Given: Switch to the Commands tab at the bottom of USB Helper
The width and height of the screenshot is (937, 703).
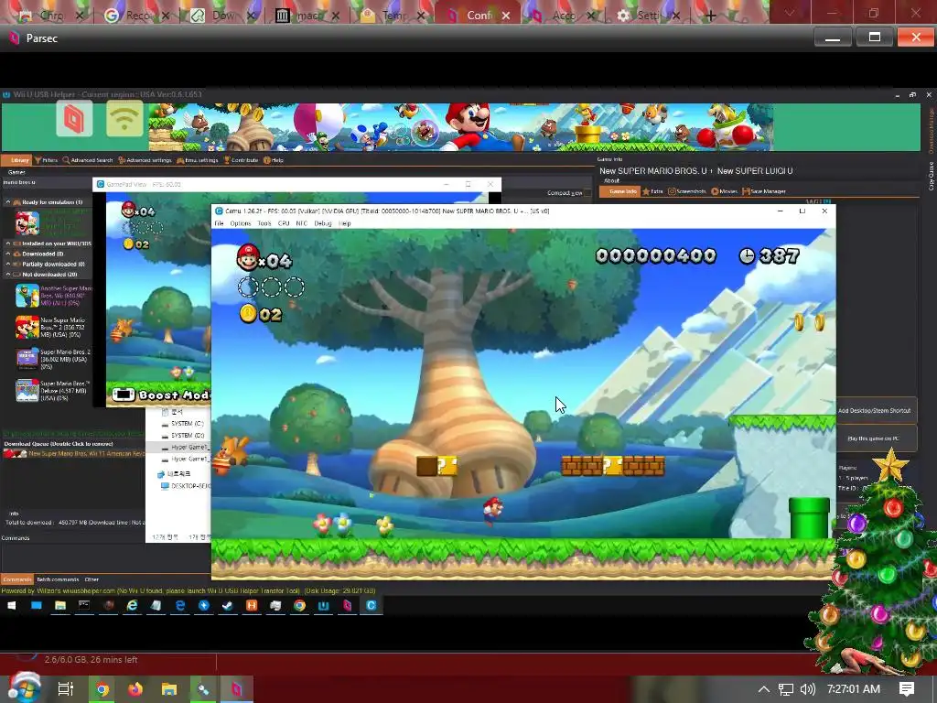Looking at the screenshot, I should tap(16, 579).
